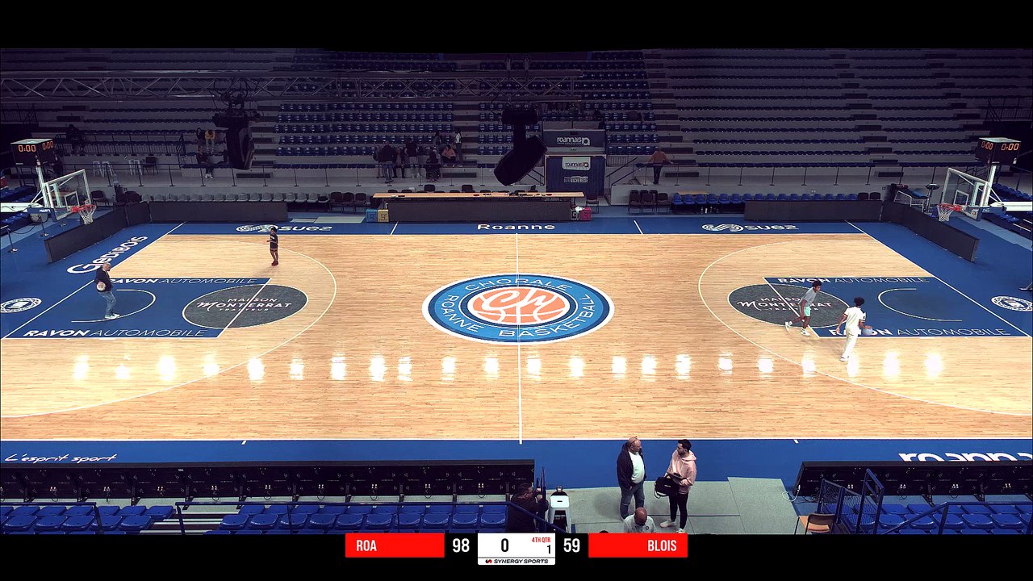This screenshot has height=581, width=1033.
Task: Click the 4TH QTR period indicator
Action: pyautogui.click(x=542, y=540)
